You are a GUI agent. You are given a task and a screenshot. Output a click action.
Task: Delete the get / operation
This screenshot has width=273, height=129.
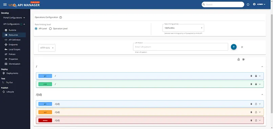(x=251, y=76)
